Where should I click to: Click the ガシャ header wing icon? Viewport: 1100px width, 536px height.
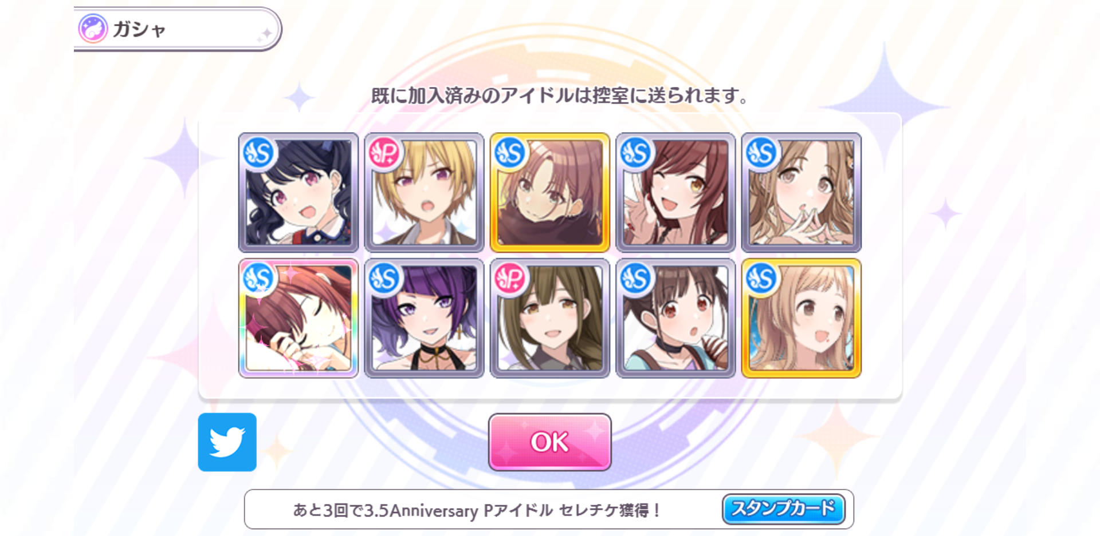pyautogui.click(x=93, y=29)
